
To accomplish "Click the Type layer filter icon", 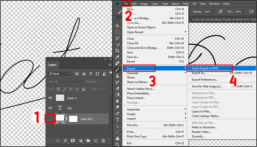I will point(90,74).
